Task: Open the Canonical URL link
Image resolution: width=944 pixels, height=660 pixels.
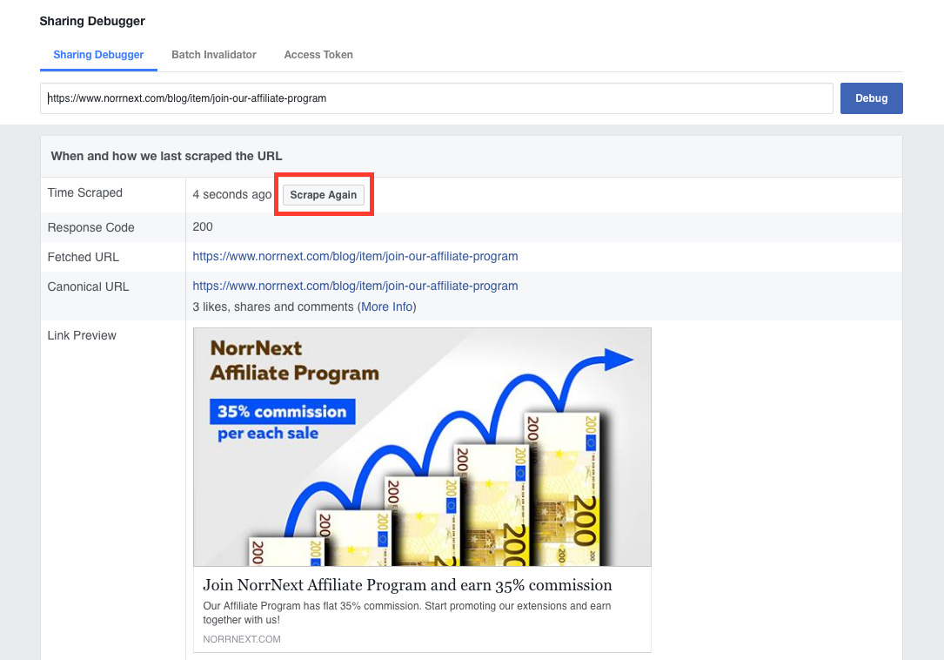Action: click(355, 285)
